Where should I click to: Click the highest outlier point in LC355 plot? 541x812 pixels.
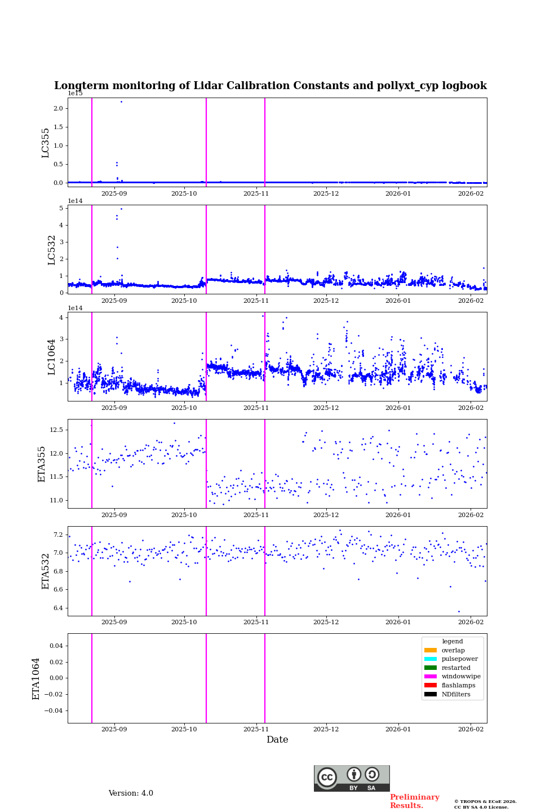coord(121,101)
